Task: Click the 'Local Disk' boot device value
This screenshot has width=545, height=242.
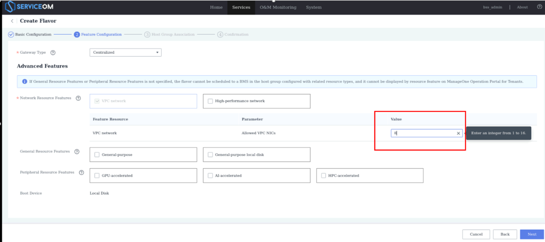Action: [x=99, y=193]
